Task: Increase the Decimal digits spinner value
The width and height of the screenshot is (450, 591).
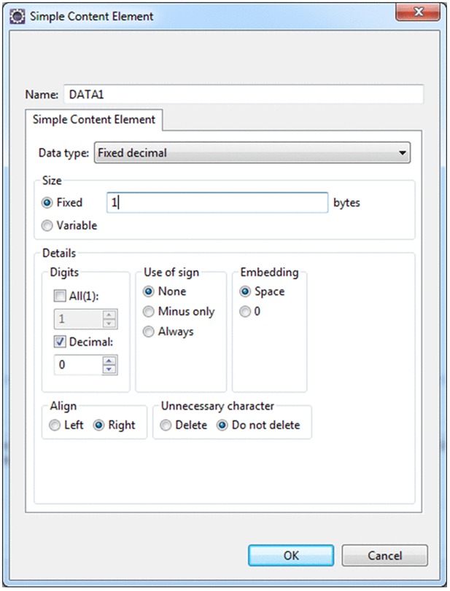Action: click(x=109, y=360)
